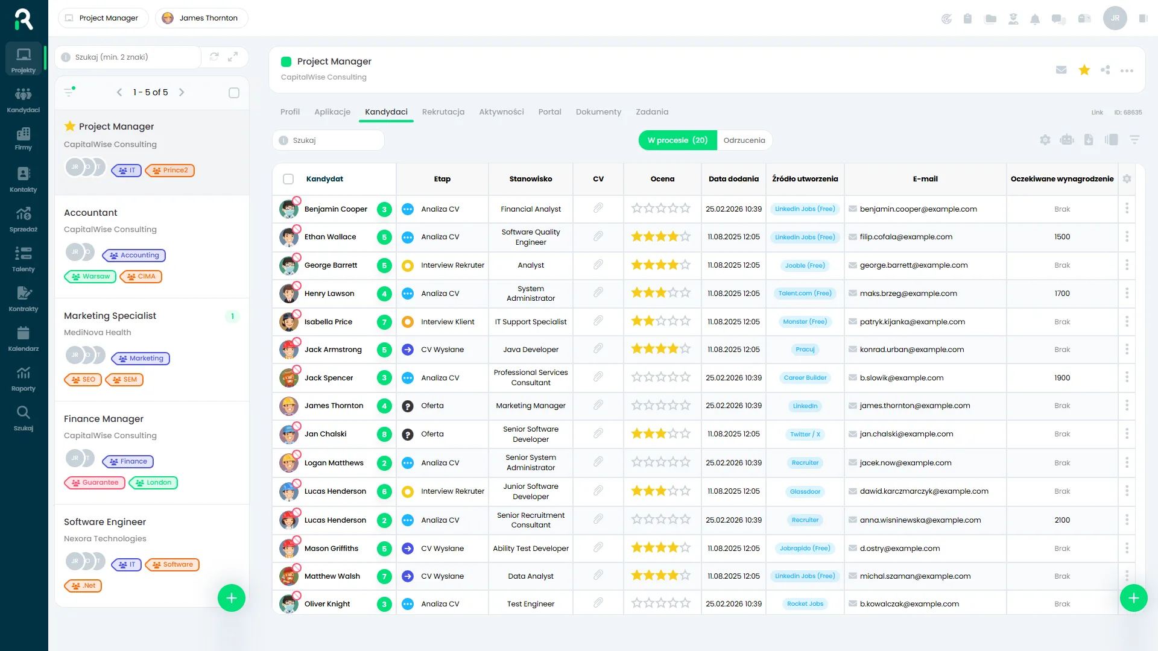The width and height of the screenshot is (1158, 651).
Task: Go to next page of projects list
Action: [182, 92]
